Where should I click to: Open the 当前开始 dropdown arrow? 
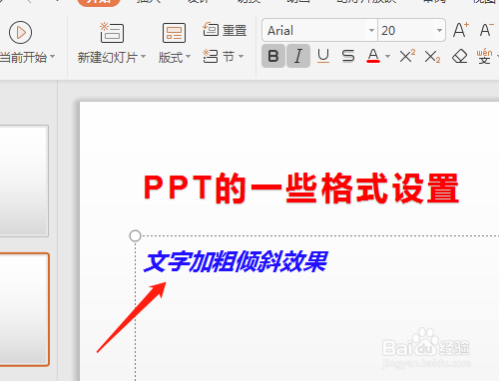pyautogui.click(x=53, y=57)
